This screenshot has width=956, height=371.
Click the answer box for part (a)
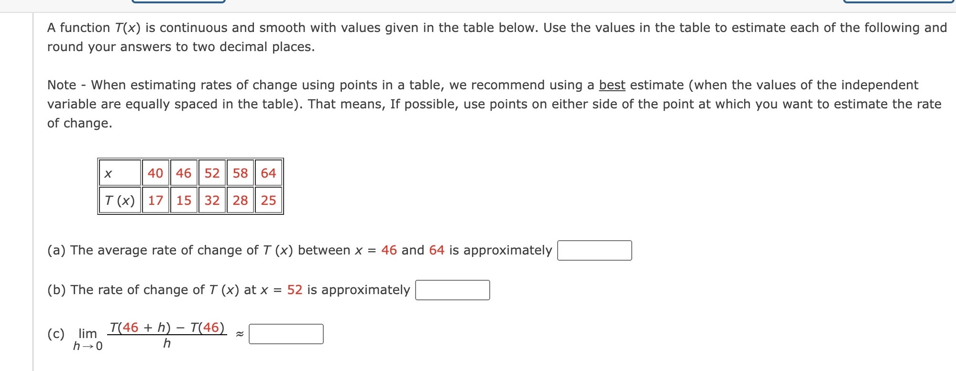click(x=594, y=249)
